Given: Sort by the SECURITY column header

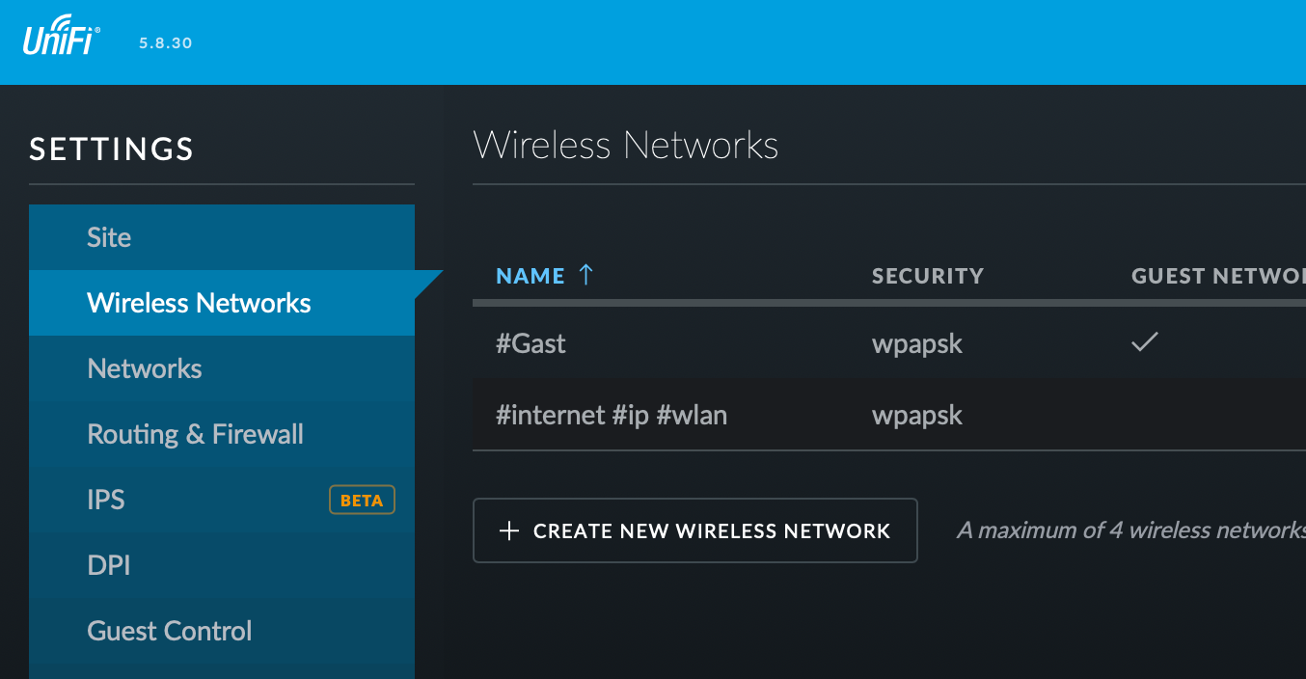Looking at the screenshot, I should (x=927, y=276).
